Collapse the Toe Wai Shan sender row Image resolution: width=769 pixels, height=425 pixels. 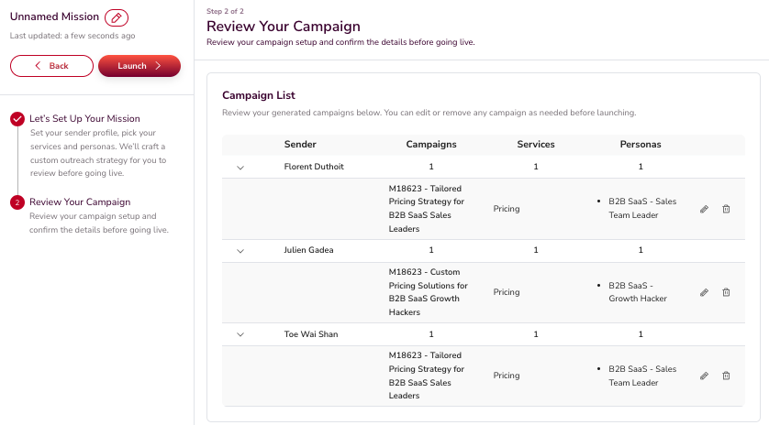[x=240, y=334]
